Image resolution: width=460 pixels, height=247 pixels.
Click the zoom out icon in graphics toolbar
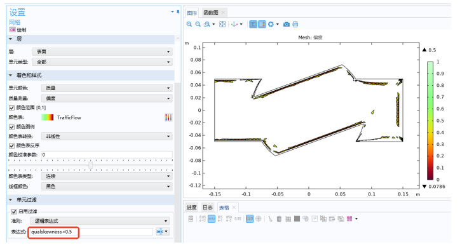(198, 24)
